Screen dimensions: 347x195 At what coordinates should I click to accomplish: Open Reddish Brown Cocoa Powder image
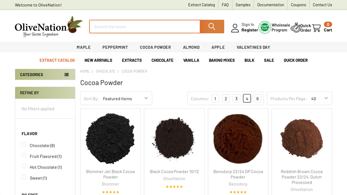tap(301, 139)
